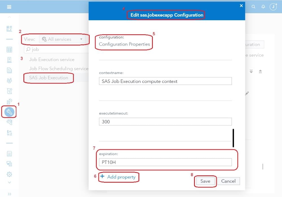282x197 pixels.
Task: Click the Add property link
Action: coord(118,177)
